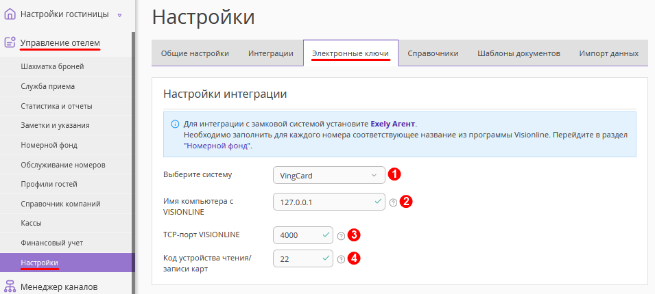Click the Настройки интеграции heading
655x294 pixels.
(225, 94)
